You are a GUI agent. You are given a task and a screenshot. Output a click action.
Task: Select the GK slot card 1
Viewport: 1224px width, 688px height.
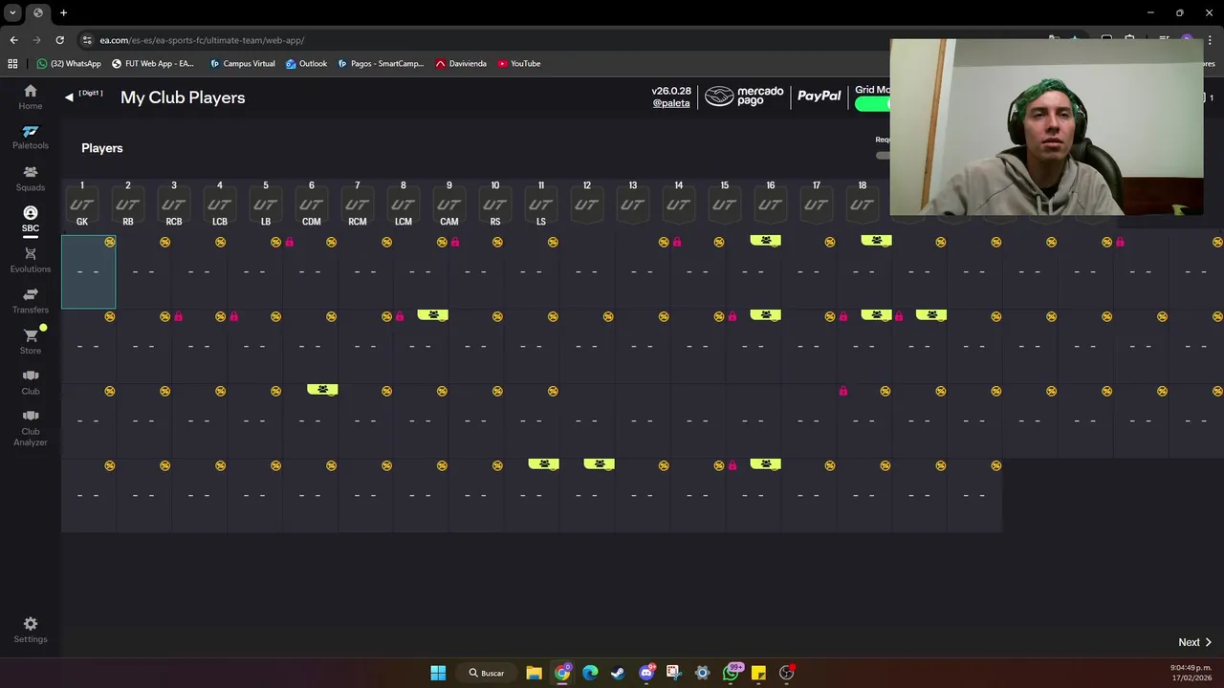[x=82, y=205]
